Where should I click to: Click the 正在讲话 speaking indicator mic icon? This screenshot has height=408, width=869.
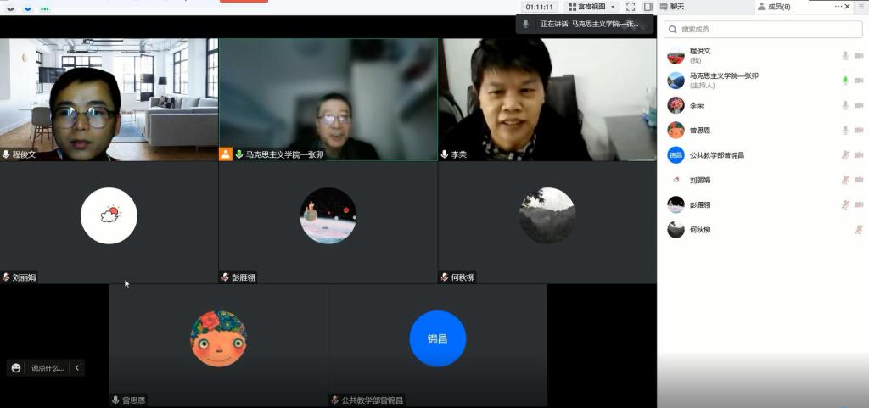pos(527,24)
